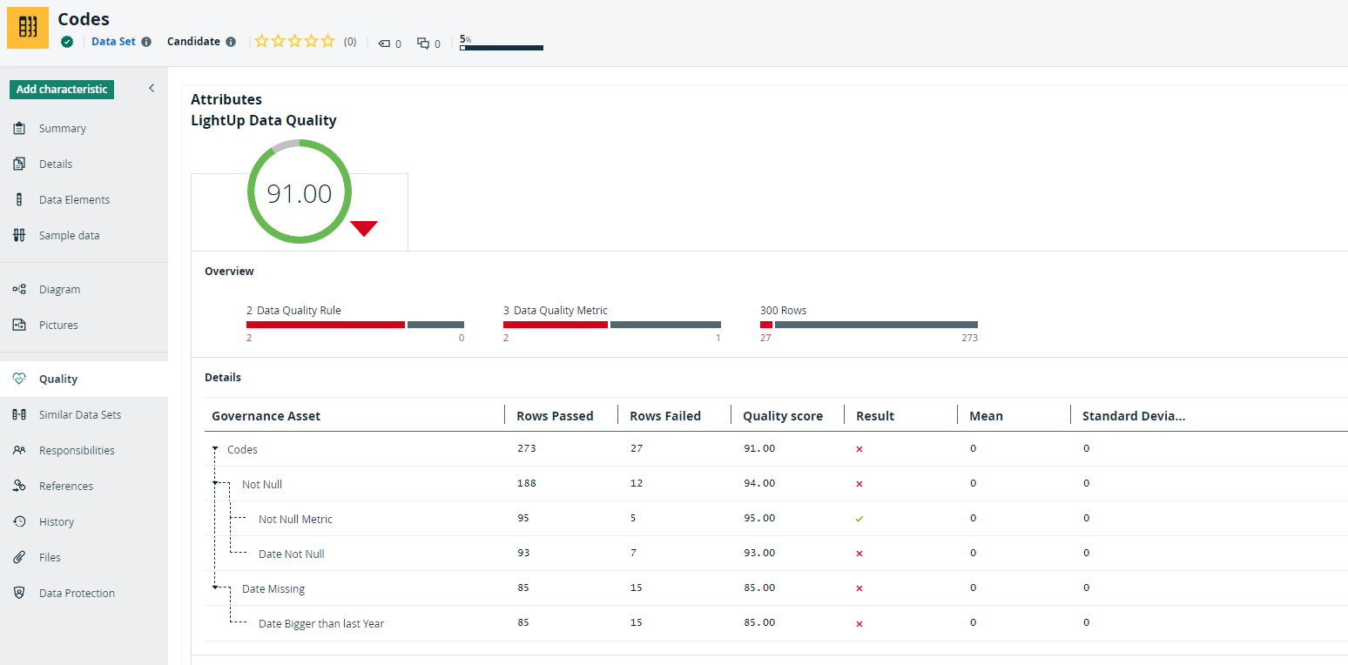
Task: Open the Pictures section icon
Action: tap(19, 325)
